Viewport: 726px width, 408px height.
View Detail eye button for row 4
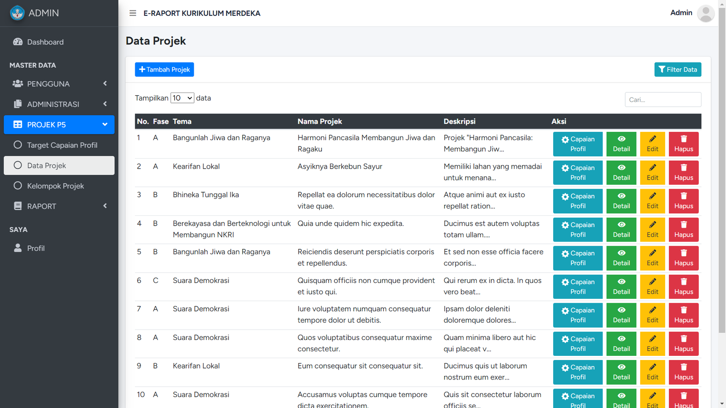point(621,229)
